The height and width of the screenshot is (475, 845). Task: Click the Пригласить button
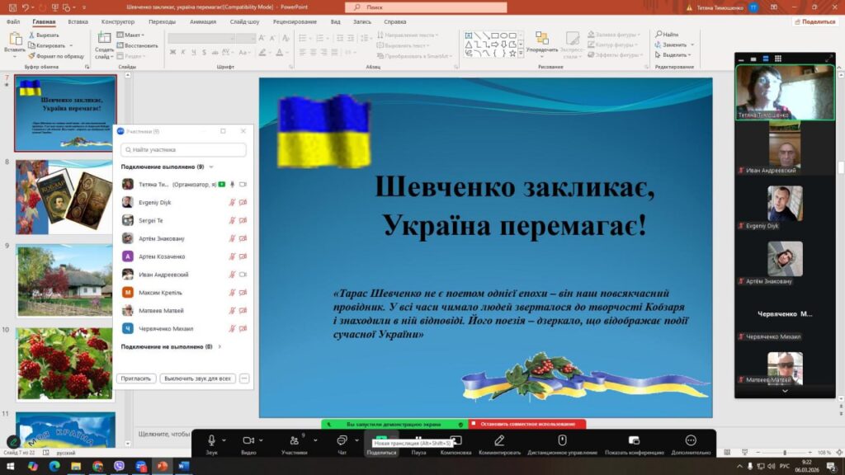pyautogui.click(x=135, y=379)
